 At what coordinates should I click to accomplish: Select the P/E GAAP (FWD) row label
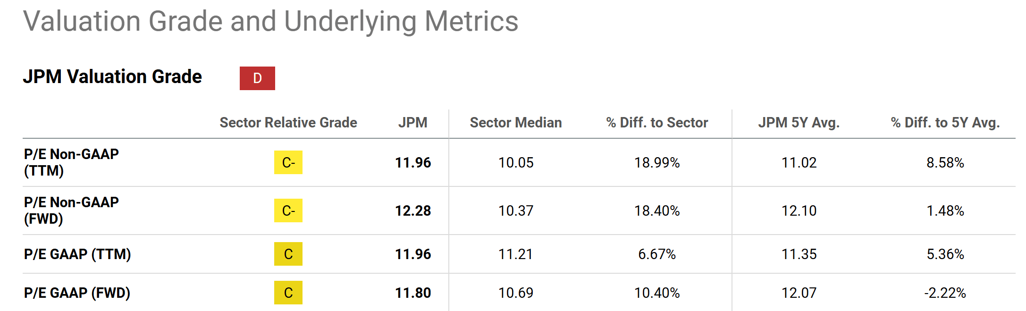pos(77,293)
